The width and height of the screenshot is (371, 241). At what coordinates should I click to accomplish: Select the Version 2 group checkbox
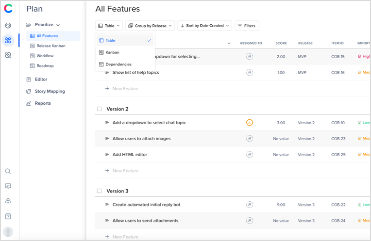point(100,109)
